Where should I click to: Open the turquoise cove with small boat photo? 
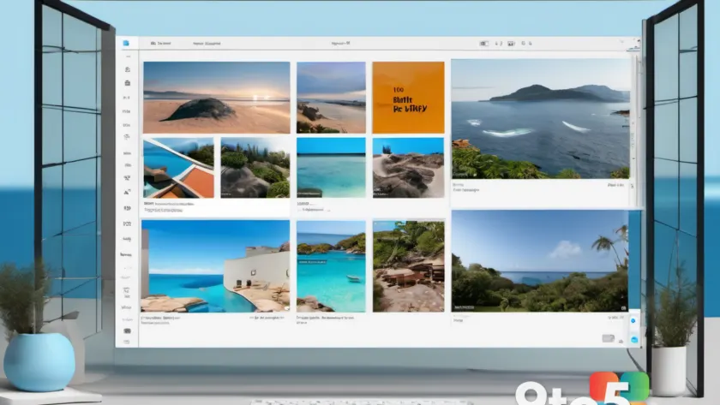tap(331, 266)
